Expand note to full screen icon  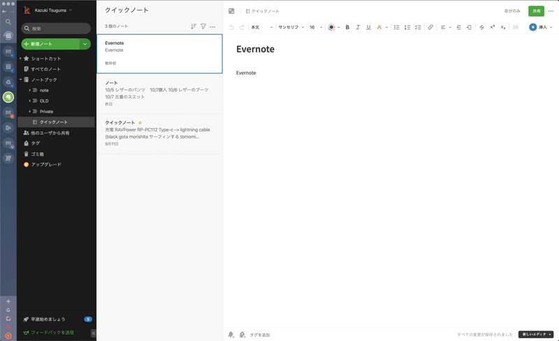point(231,11)
